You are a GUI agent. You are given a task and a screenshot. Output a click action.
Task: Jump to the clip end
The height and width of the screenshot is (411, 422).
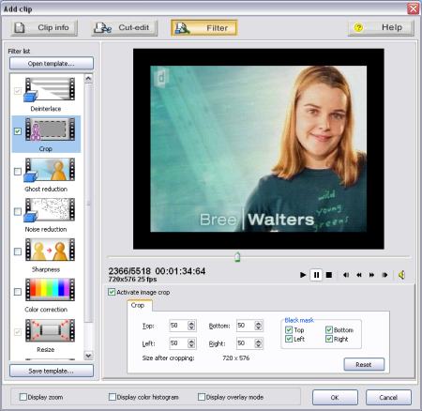tap(384, 275)
